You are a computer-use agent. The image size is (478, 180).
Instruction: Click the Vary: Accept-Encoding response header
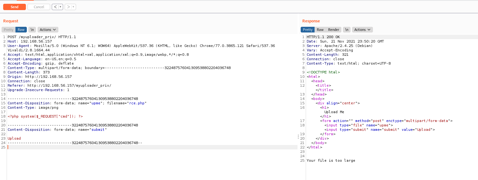330,50
